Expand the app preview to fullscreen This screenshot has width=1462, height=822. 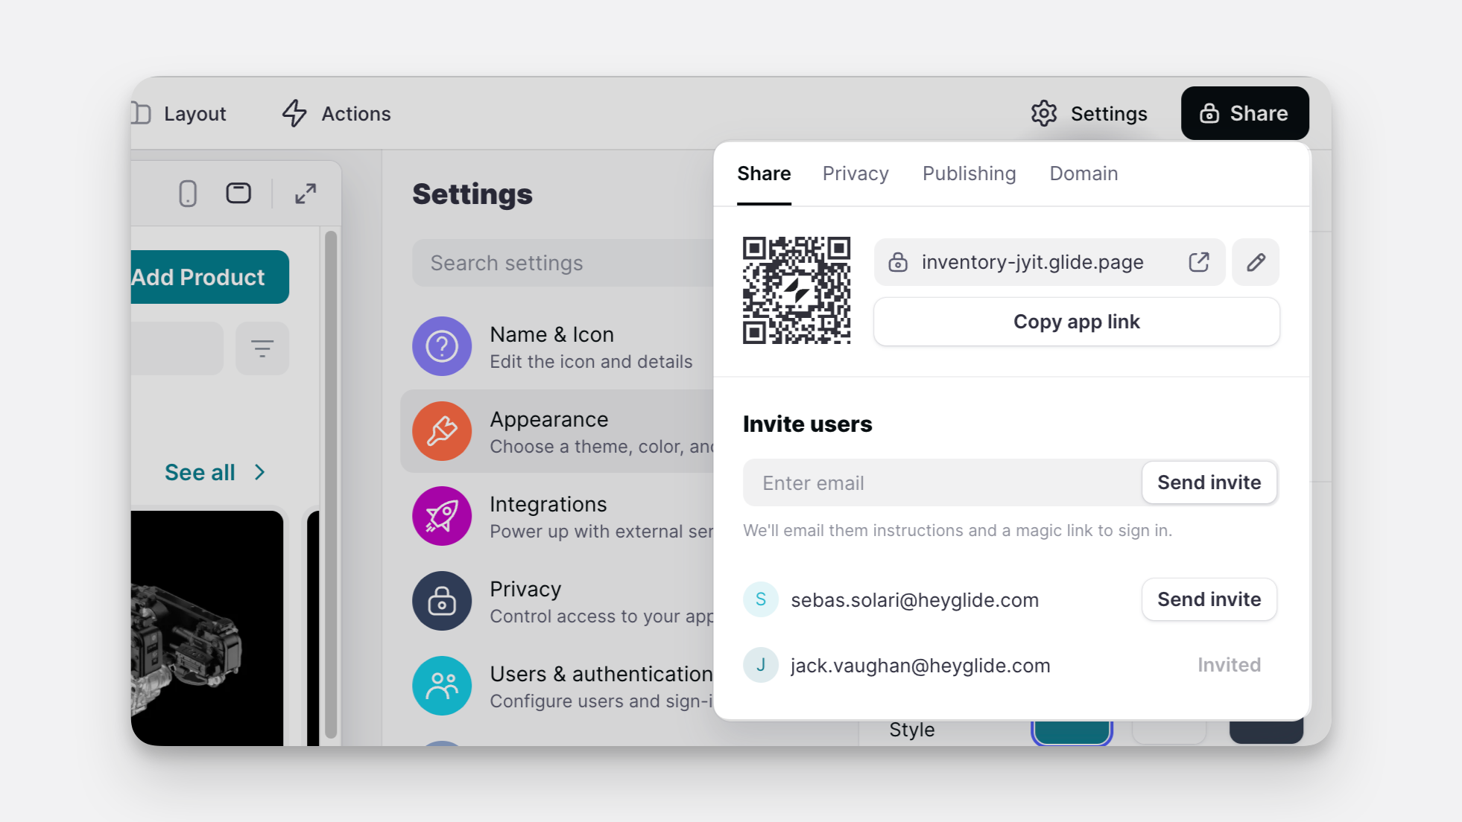pyautogui.click(x=305, y=193)
